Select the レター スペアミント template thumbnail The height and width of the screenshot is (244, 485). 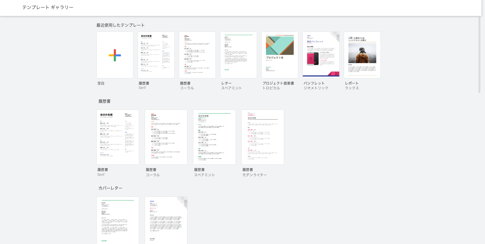[x=238, y=55]
